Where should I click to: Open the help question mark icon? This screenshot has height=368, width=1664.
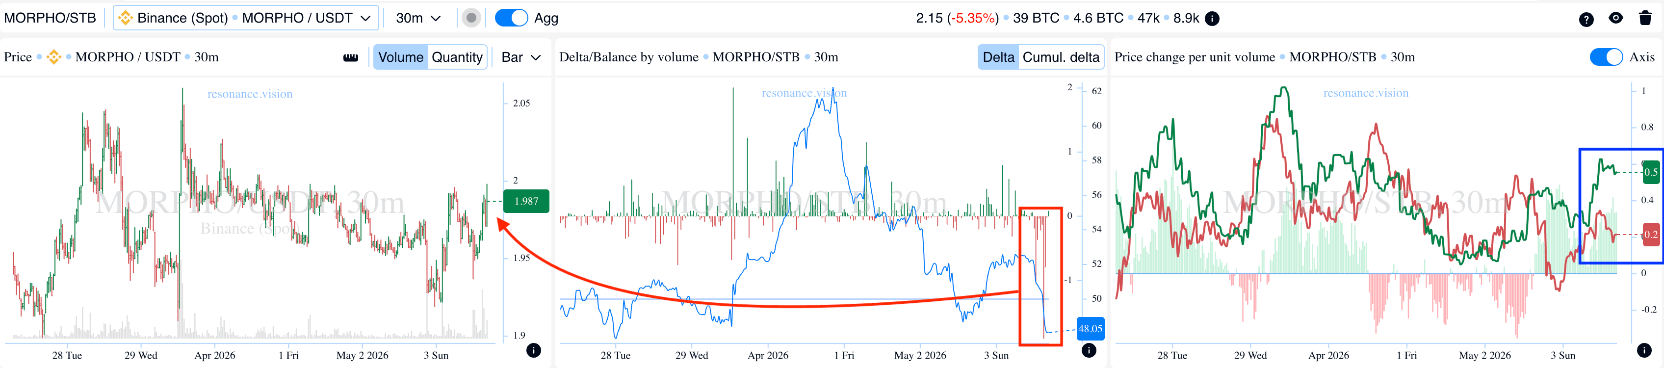click(1586, 19)
